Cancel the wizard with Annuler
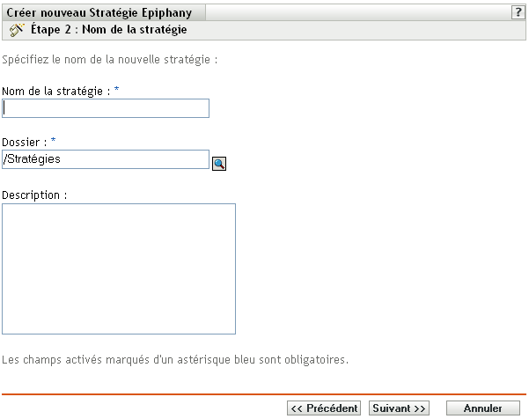The height and width of the screenshot is (419, 529). click(482, 408)
